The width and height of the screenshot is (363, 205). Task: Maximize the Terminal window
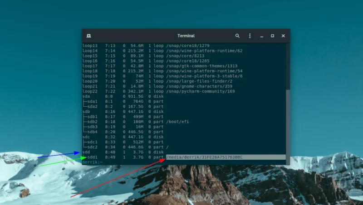click(273, 36)
